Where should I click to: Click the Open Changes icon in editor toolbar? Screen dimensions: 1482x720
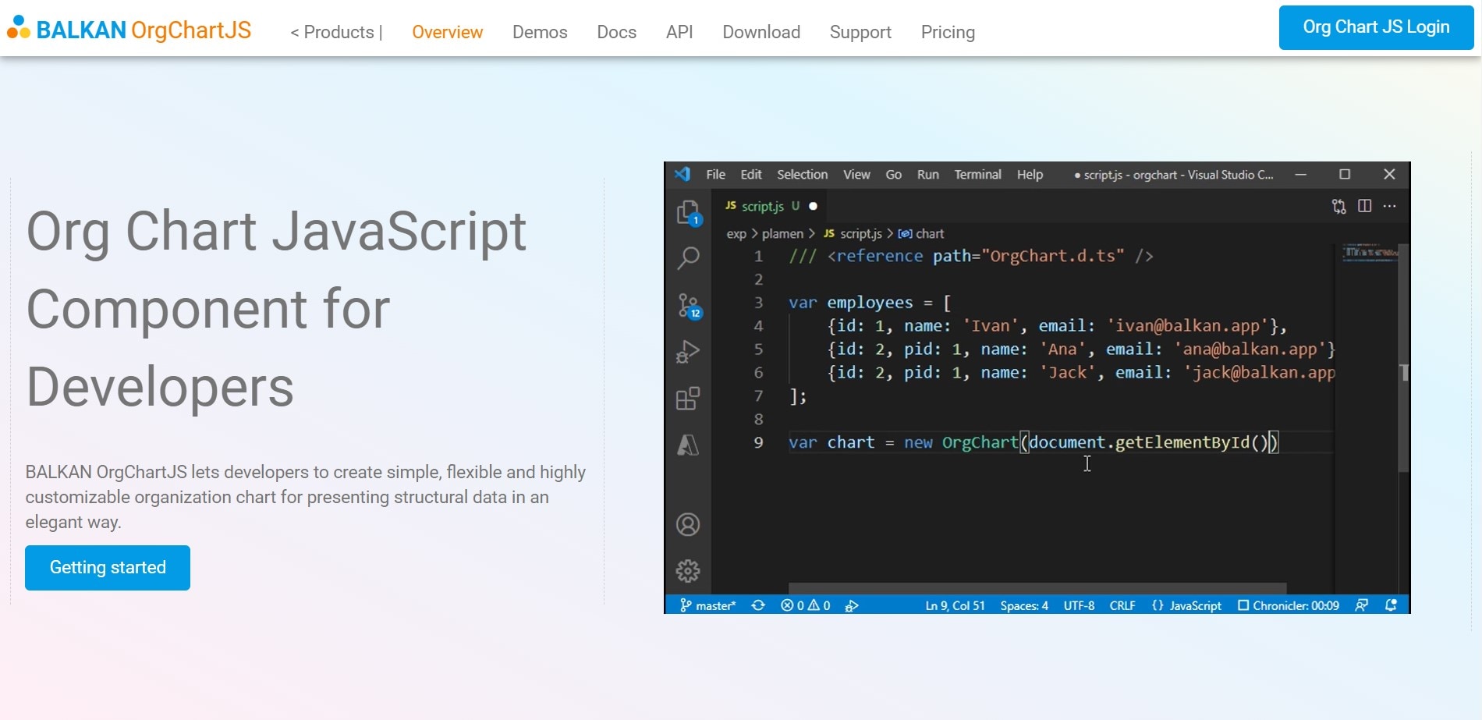click(1339, 206)
